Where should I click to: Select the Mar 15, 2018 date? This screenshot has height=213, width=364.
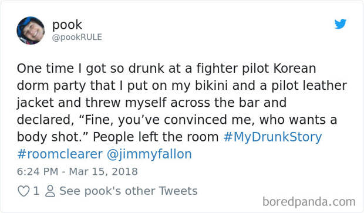pyautogui.click(x=103, y=172)
